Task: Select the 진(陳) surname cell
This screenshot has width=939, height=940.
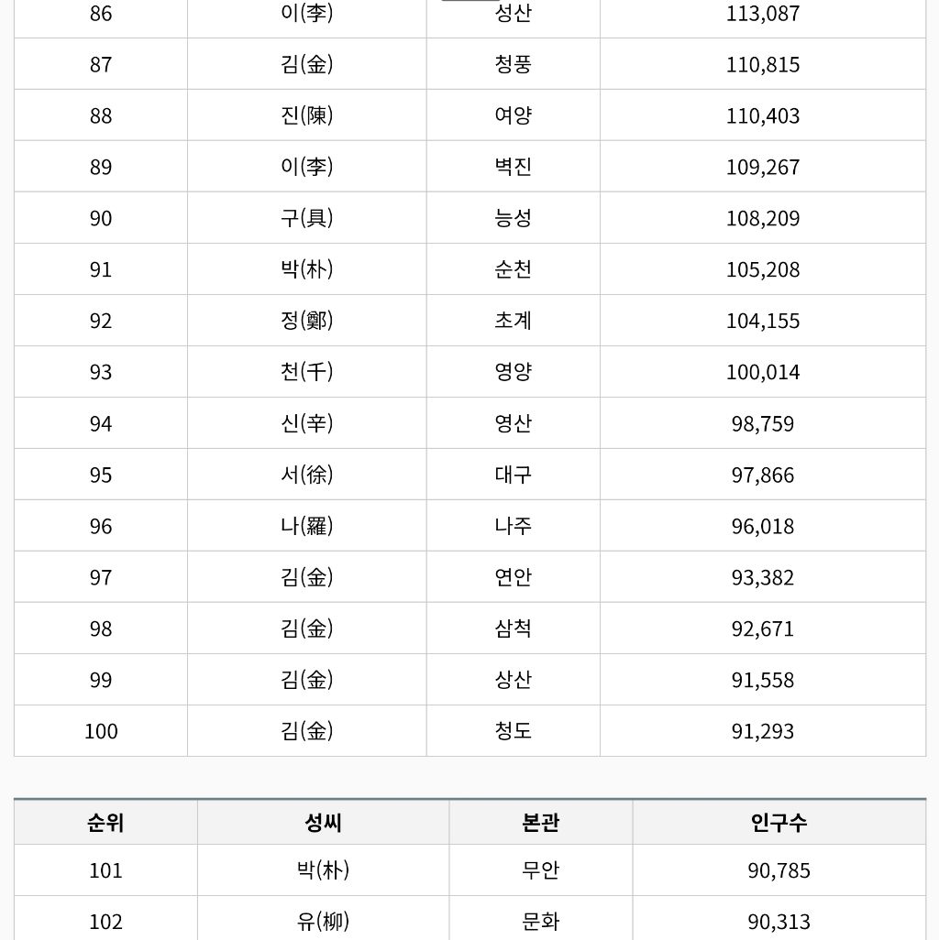Action: click(x=306, y=115)
